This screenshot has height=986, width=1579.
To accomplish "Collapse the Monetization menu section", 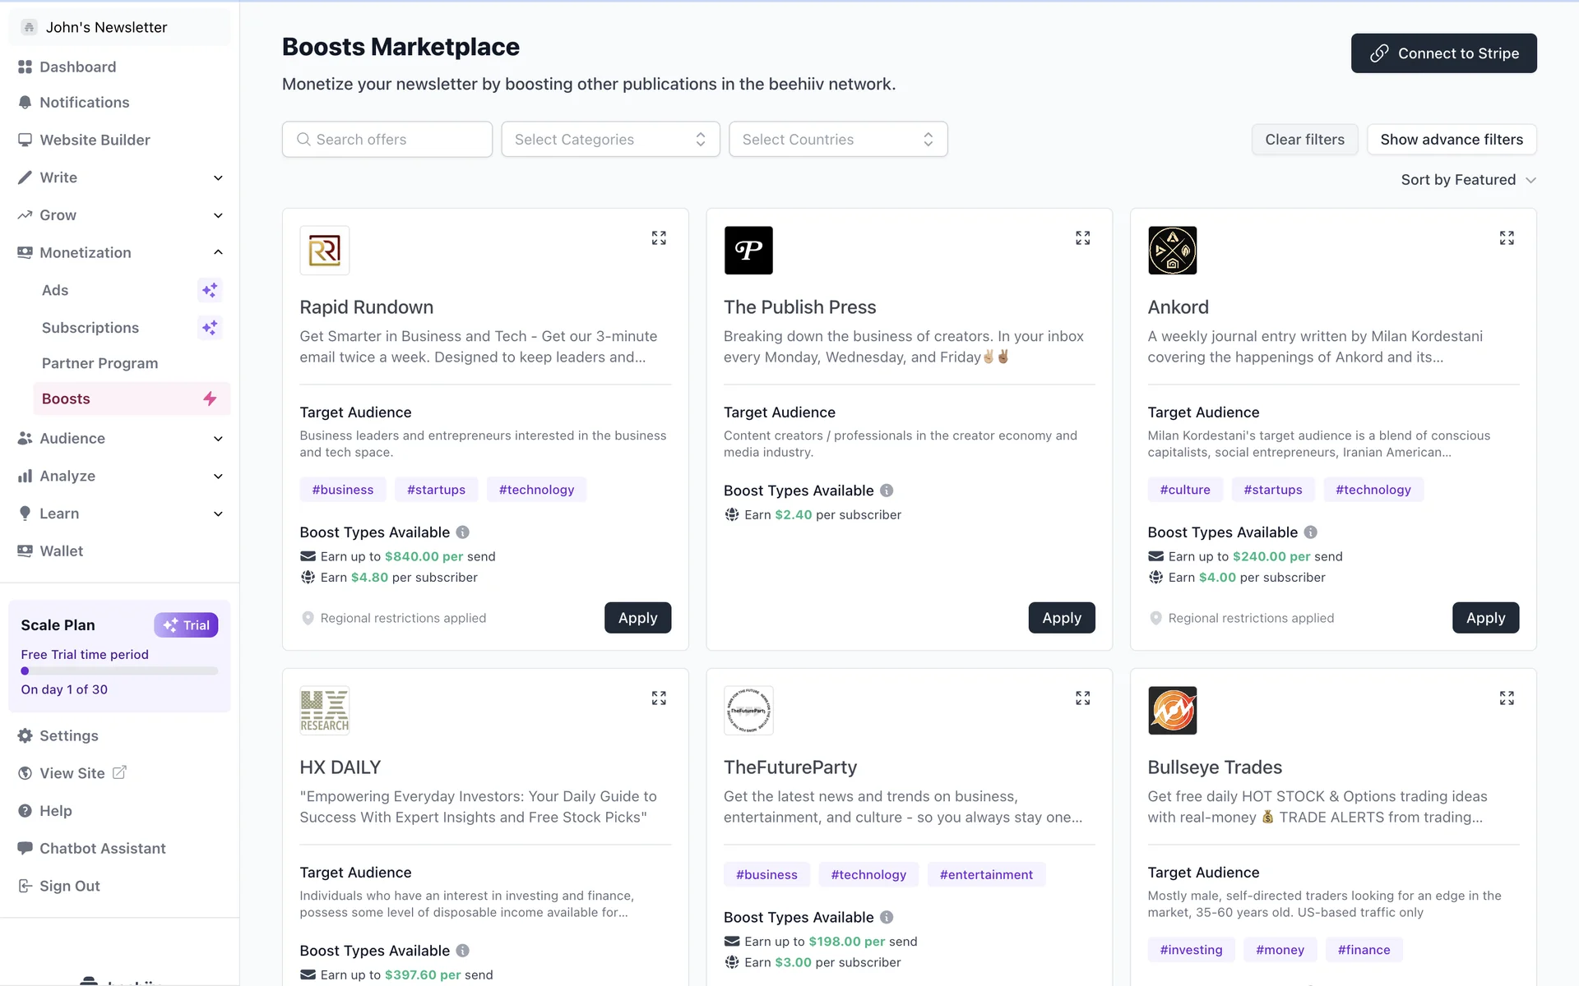I will [x=218, y=252].
